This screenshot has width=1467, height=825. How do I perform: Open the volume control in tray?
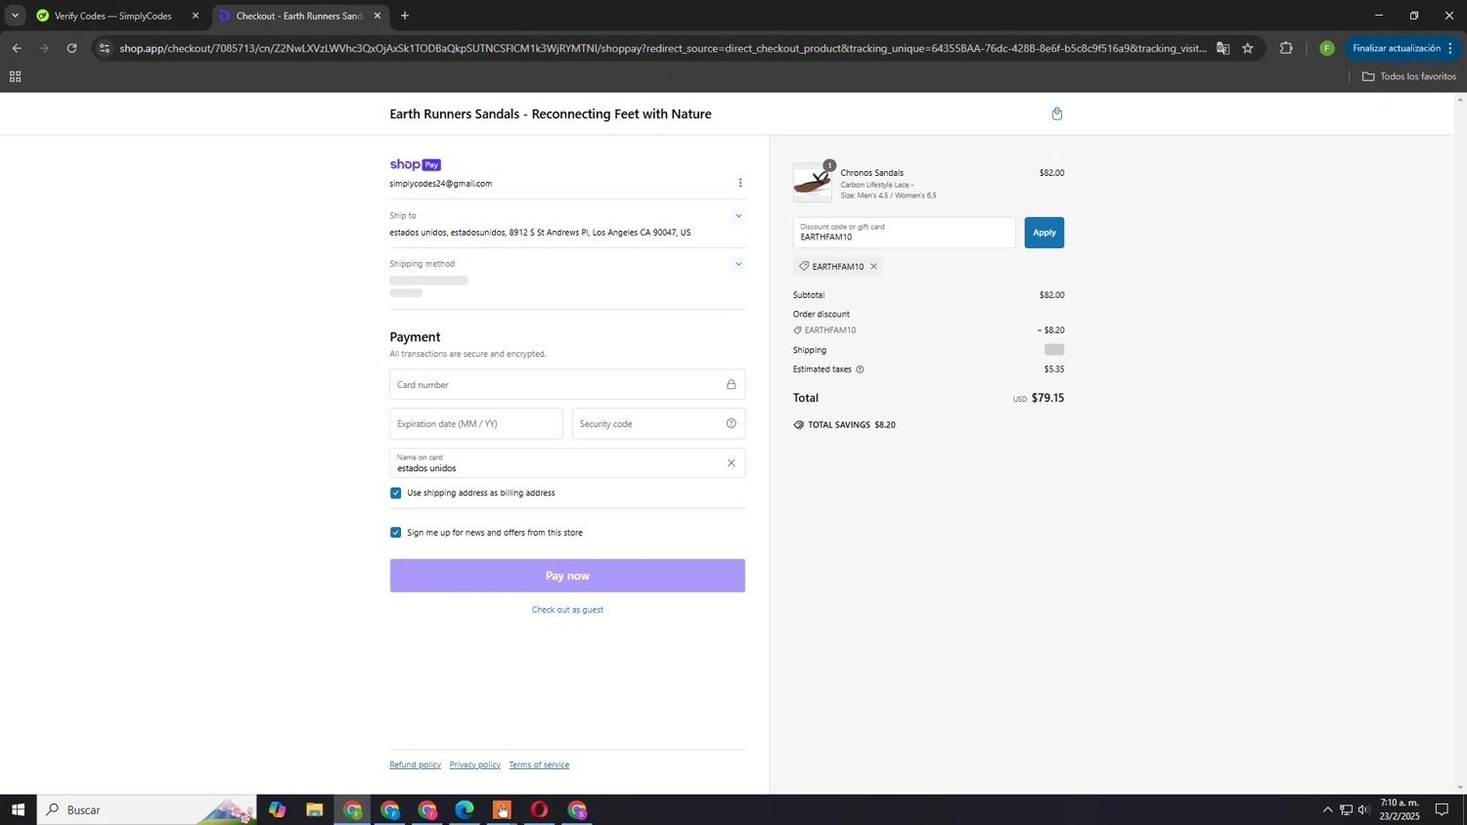[1363, 809]
